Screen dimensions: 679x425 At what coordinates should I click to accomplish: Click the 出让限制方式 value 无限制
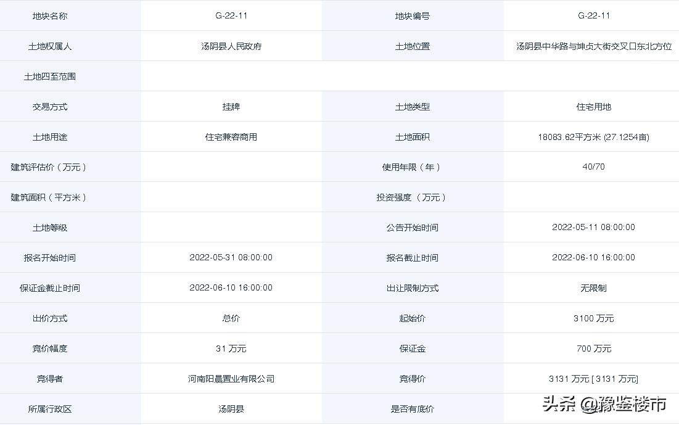pos(593,287)
